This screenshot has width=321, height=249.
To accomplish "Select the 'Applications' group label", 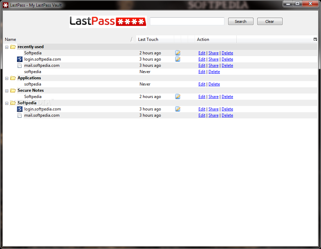I will pyautogui.click(x=29, y=78).
